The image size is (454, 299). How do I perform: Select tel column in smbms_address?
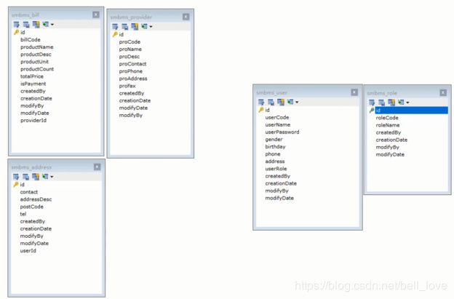point(23,214)
